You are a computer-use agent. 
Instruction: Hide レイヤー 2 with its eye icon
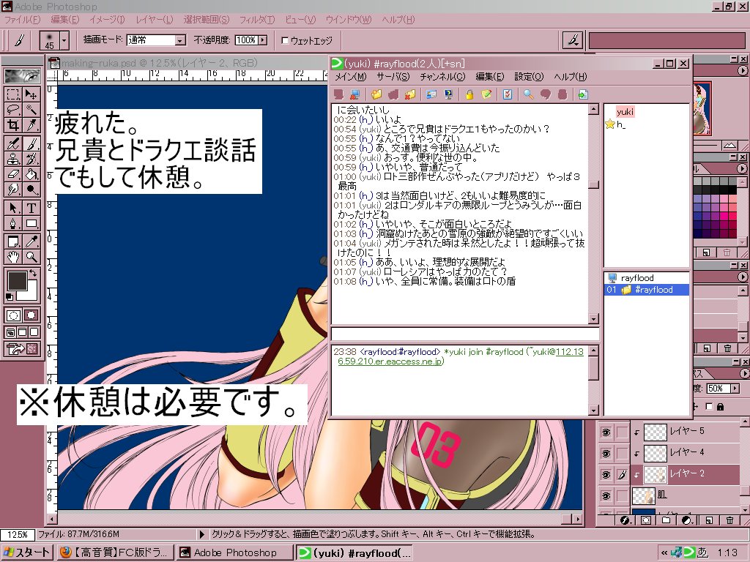coord(606,474)
